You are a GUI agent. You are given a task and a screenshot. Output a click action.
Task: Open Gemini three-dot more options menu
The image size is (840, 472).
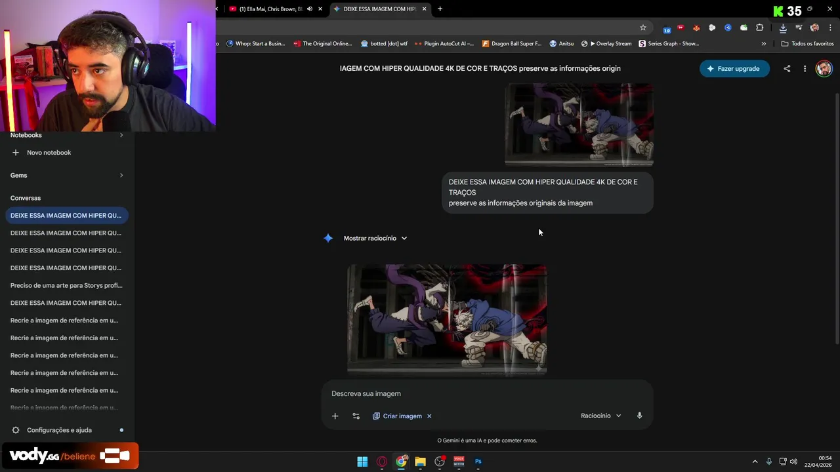805,68
